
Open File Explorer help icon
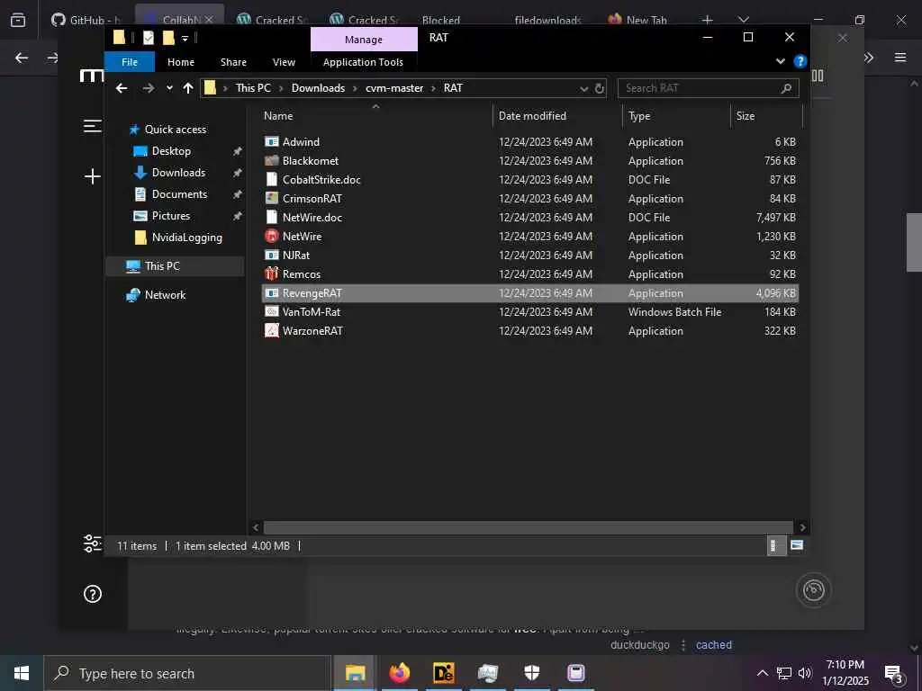point(800,61)
